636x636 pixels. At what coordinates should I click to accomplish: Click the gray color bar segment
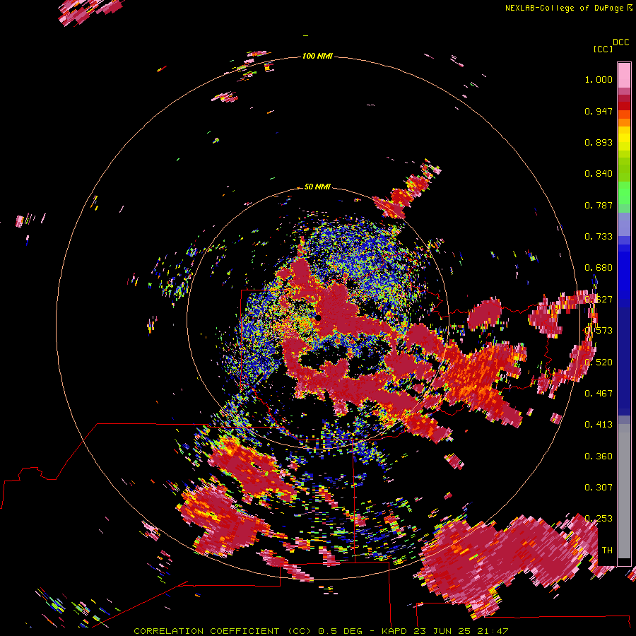tap(624, 491)
